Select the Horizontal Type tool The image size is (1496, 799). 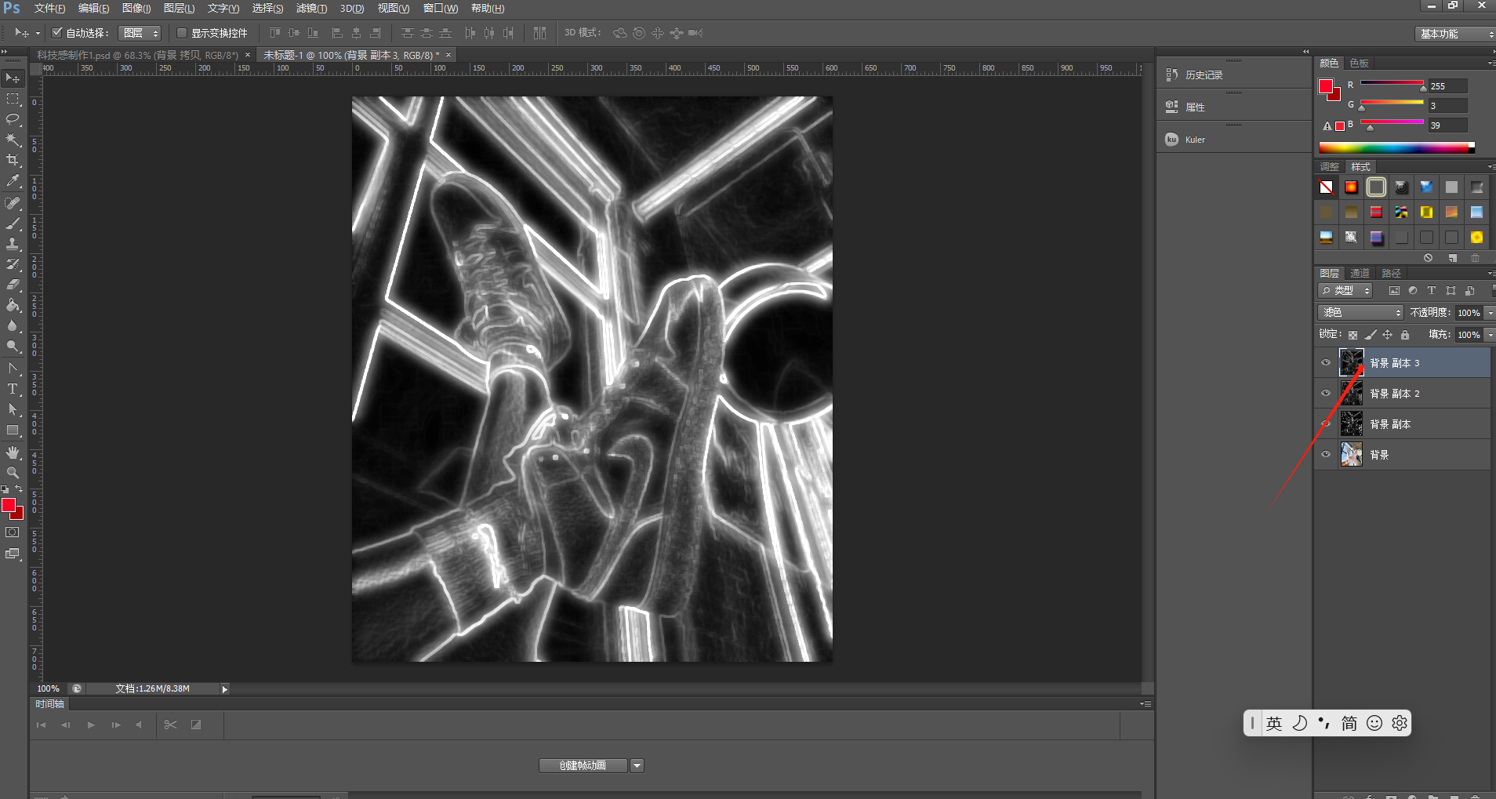pyautogui.click(x=13, y=389)
